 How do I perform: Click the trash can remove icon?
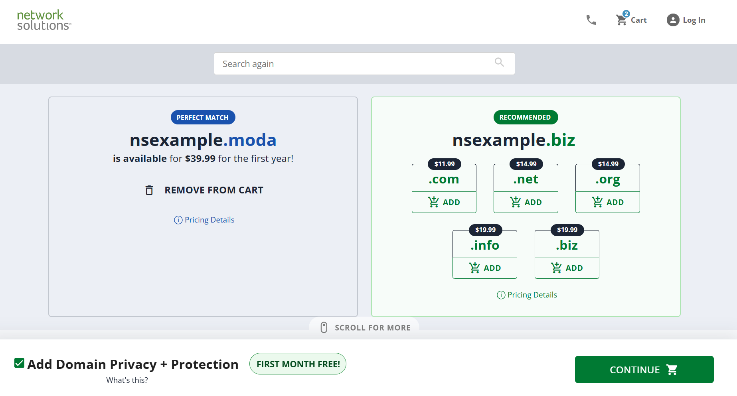tap(149, 190)
